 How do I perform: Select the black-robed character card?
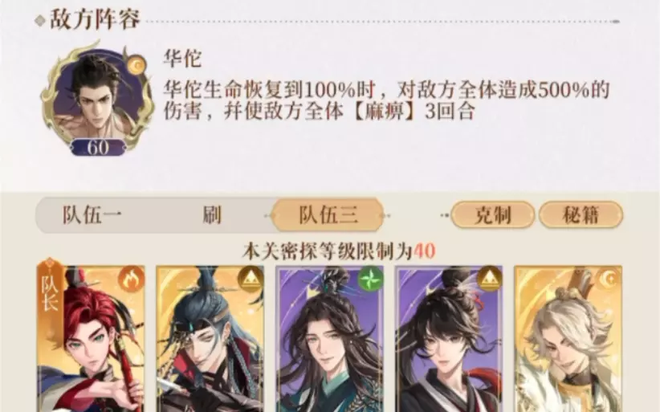pos(449,339)
